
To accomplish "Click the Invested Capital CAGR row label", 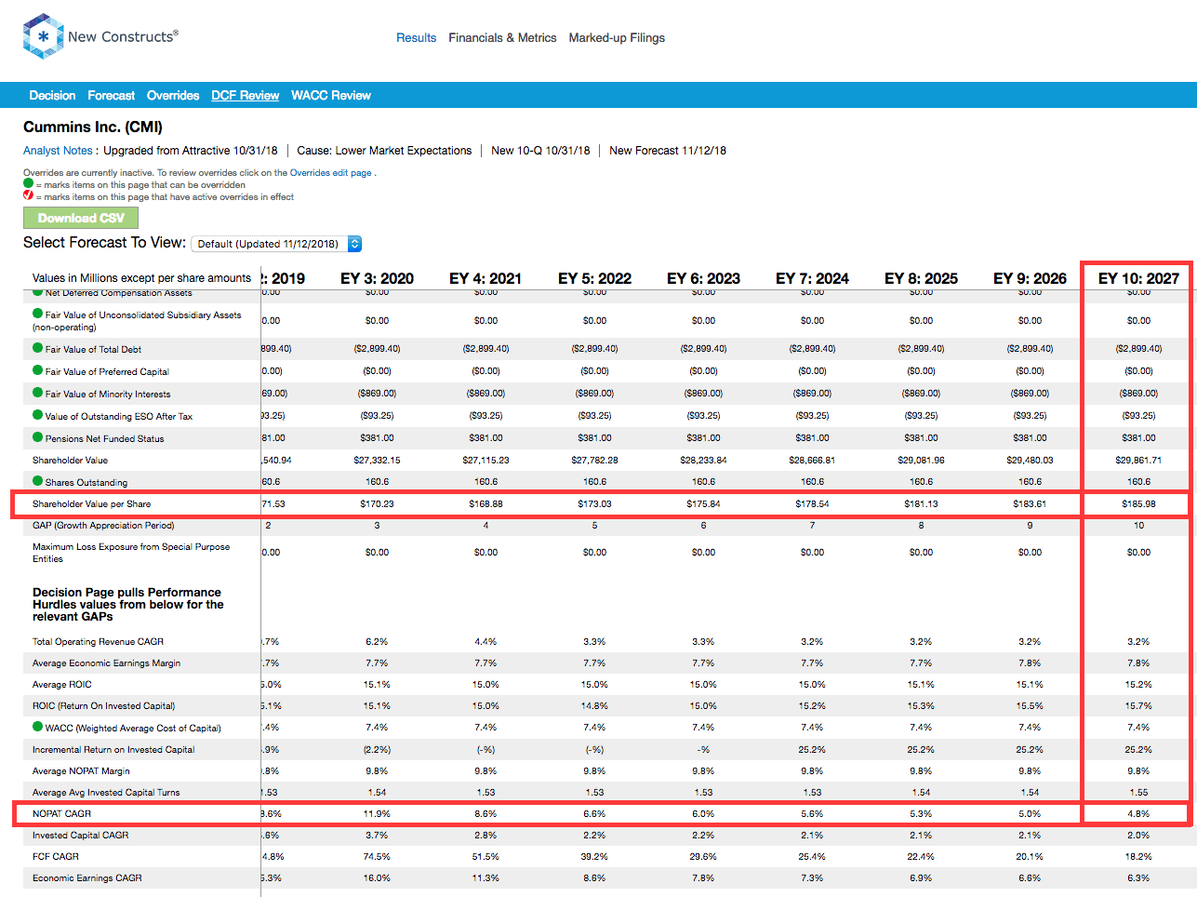I will [x=80, y=835].
